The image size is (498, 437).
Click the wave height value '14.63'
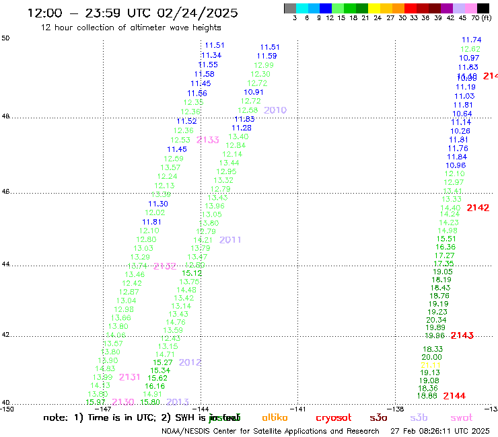click(x=105, y=368)
